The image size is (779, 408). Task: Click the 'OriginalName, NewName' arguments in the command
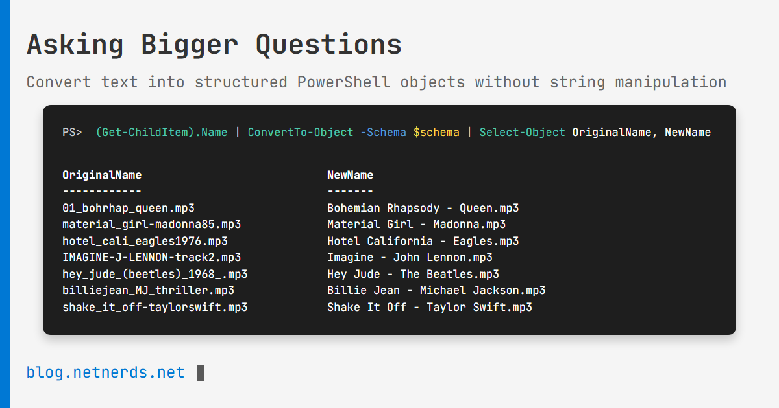point(641,132)
